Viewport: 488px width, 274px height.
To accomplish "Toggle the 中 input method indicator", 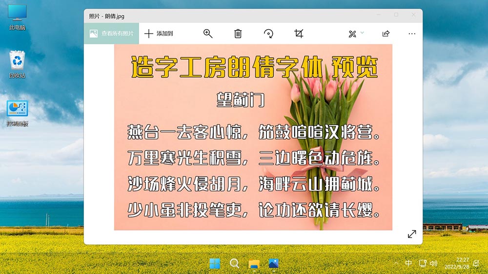I will (x=408, y=263).
